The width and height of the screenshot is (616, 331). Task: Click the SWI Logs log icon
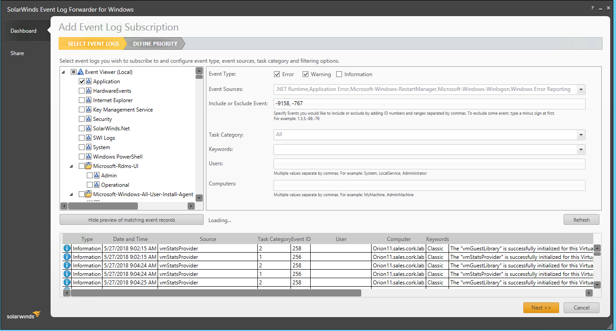tap(89, 138)
